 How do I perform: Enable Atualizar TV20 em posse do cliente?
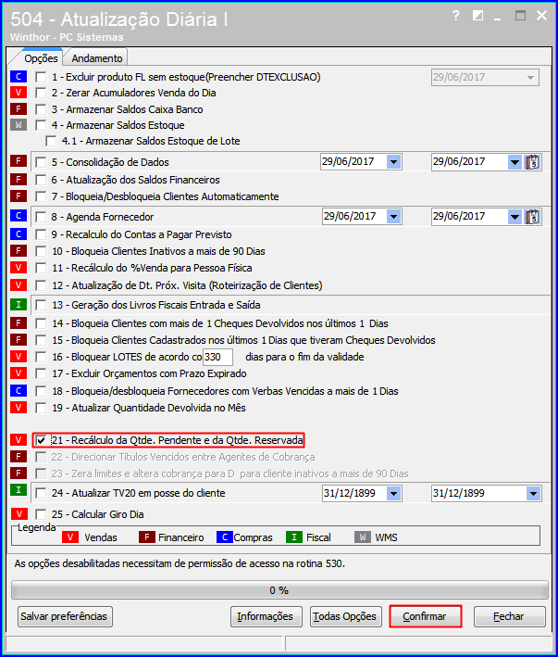(x=41, y=493)
